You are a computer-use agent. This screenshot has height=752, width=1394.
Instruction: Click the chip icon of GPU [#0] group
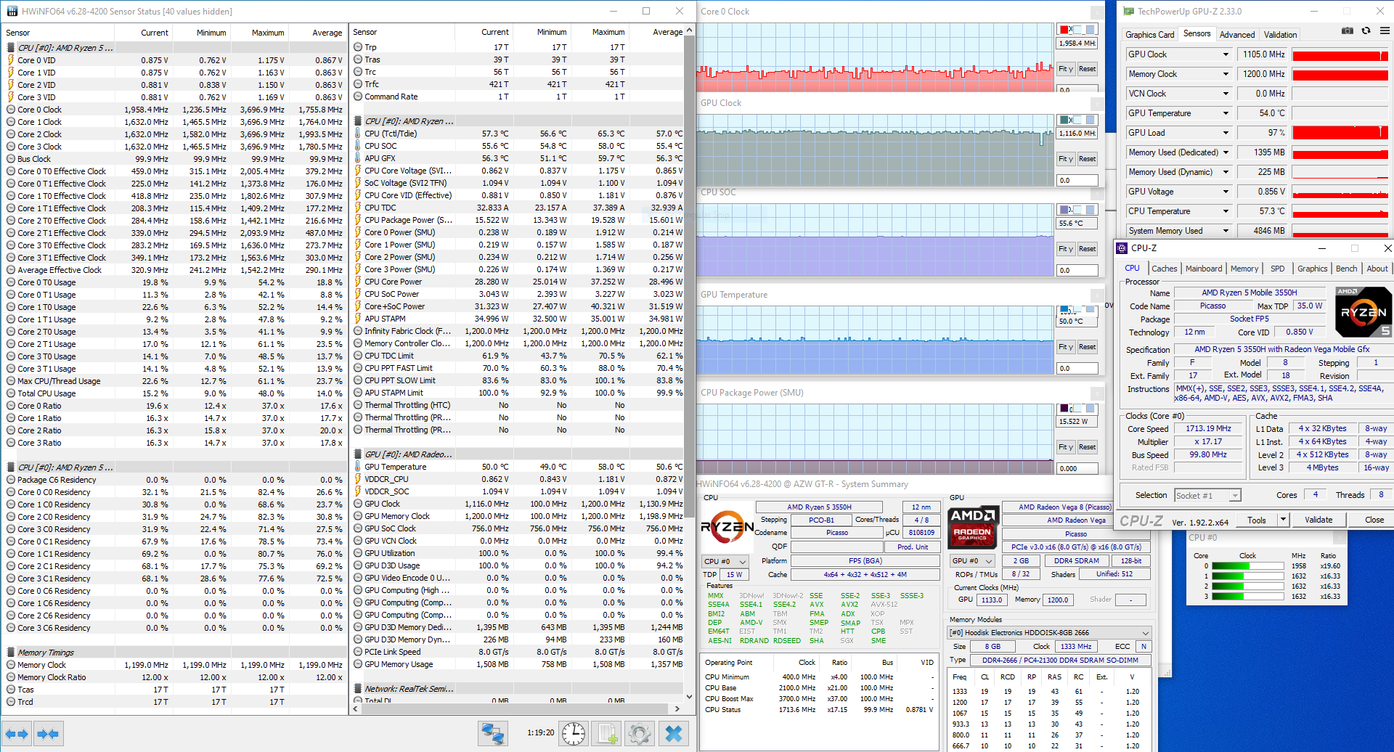[x=358, y=454]
